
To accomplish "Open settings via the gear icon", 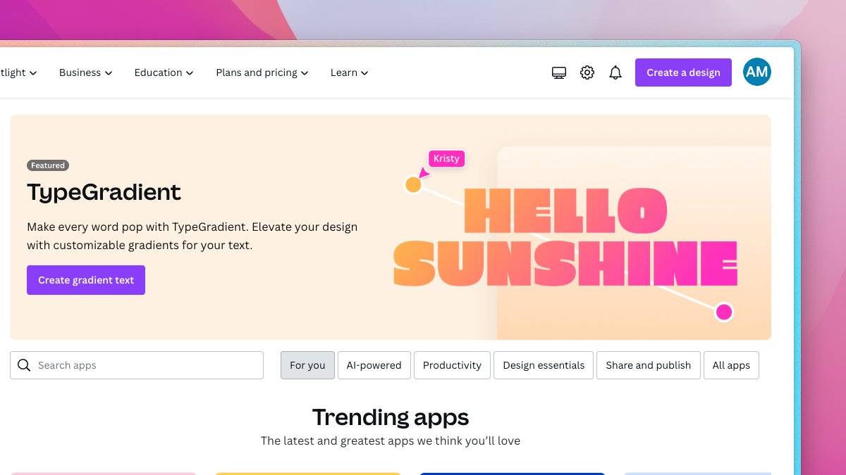I will (587, 72).
